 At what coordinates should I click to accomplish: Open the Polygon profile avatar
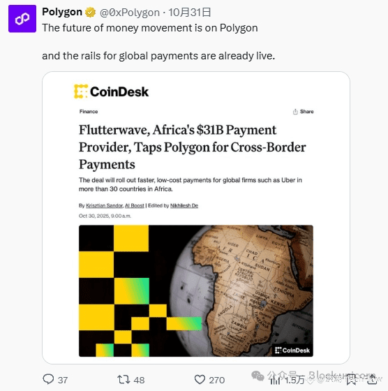pos(22,19)
